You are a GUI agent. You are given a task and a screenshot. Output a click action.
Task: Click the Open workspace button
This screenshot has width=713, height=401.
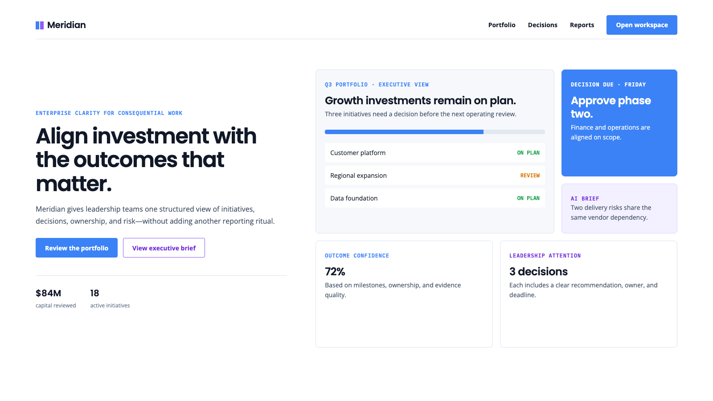pos(642,25)
